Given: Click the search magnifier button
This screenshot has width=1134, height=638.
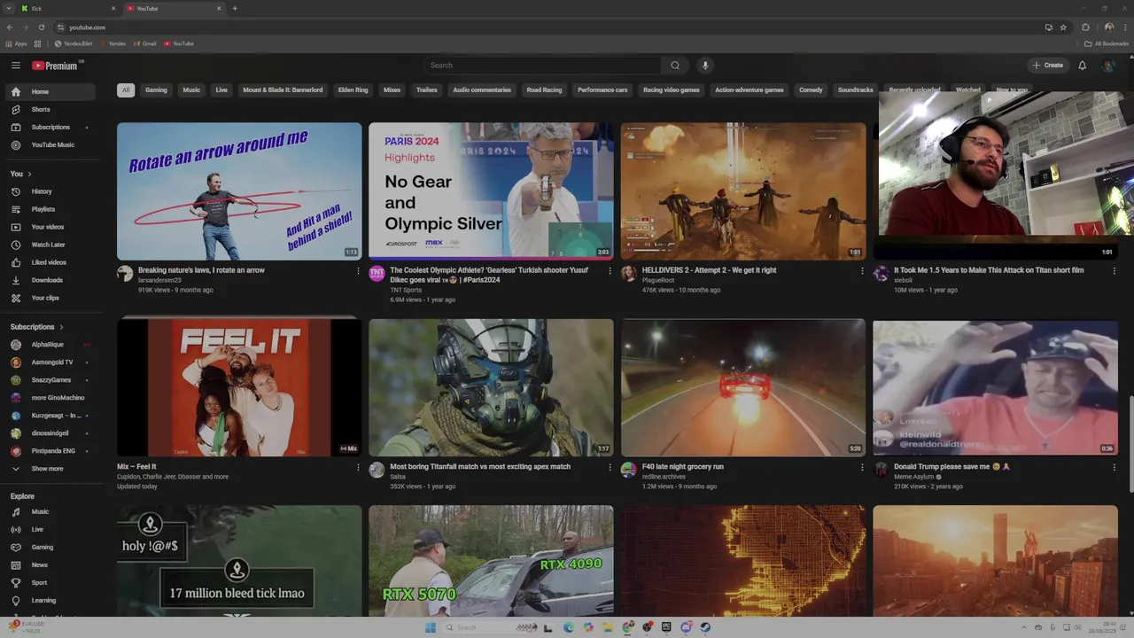Looking at the screenshot, I should pos(675,66).
